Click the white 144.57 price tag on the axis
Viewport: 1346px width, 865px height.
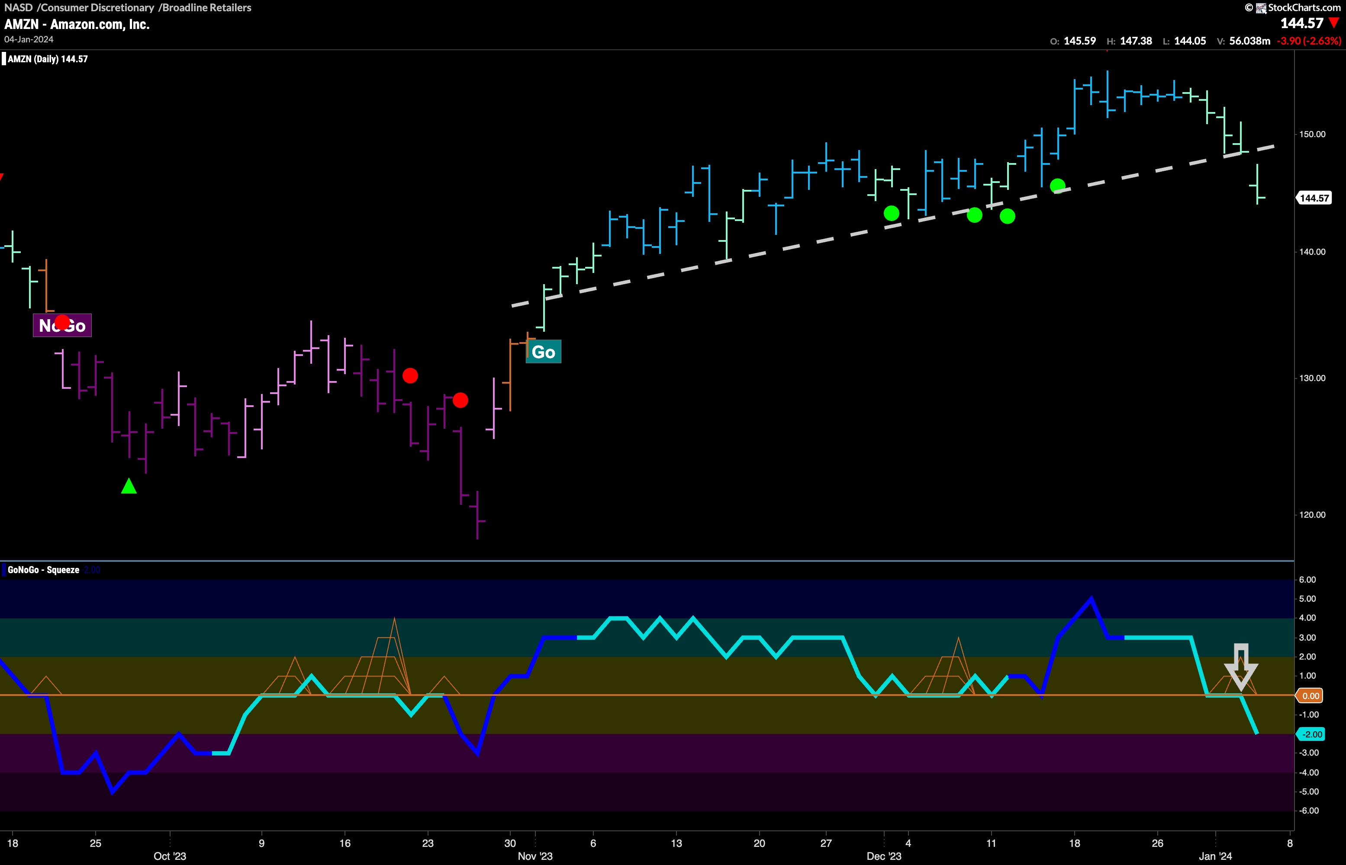1314,198
